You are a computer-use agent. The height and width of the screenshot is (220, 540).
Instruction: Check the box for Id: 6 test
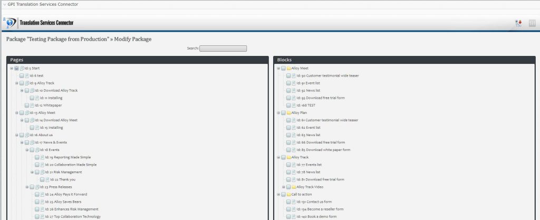pyautogui.click(x=22, y=75)
